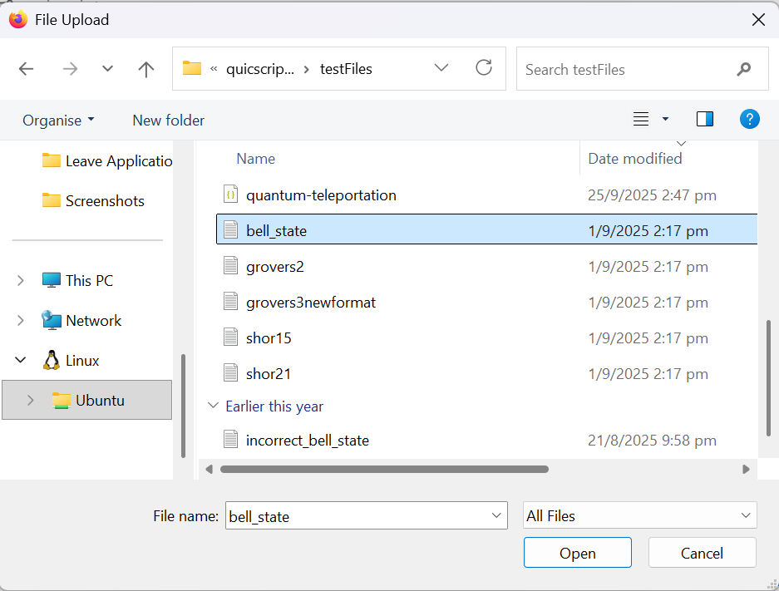Click the search magnifier icon

[x=743, y=69]
